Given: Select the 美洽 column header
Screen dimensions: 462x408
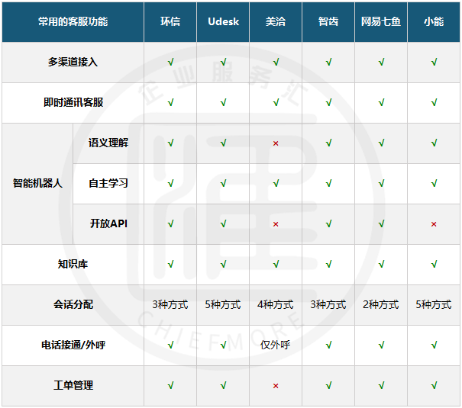Looking at the screenshot, I should (276, 22).
